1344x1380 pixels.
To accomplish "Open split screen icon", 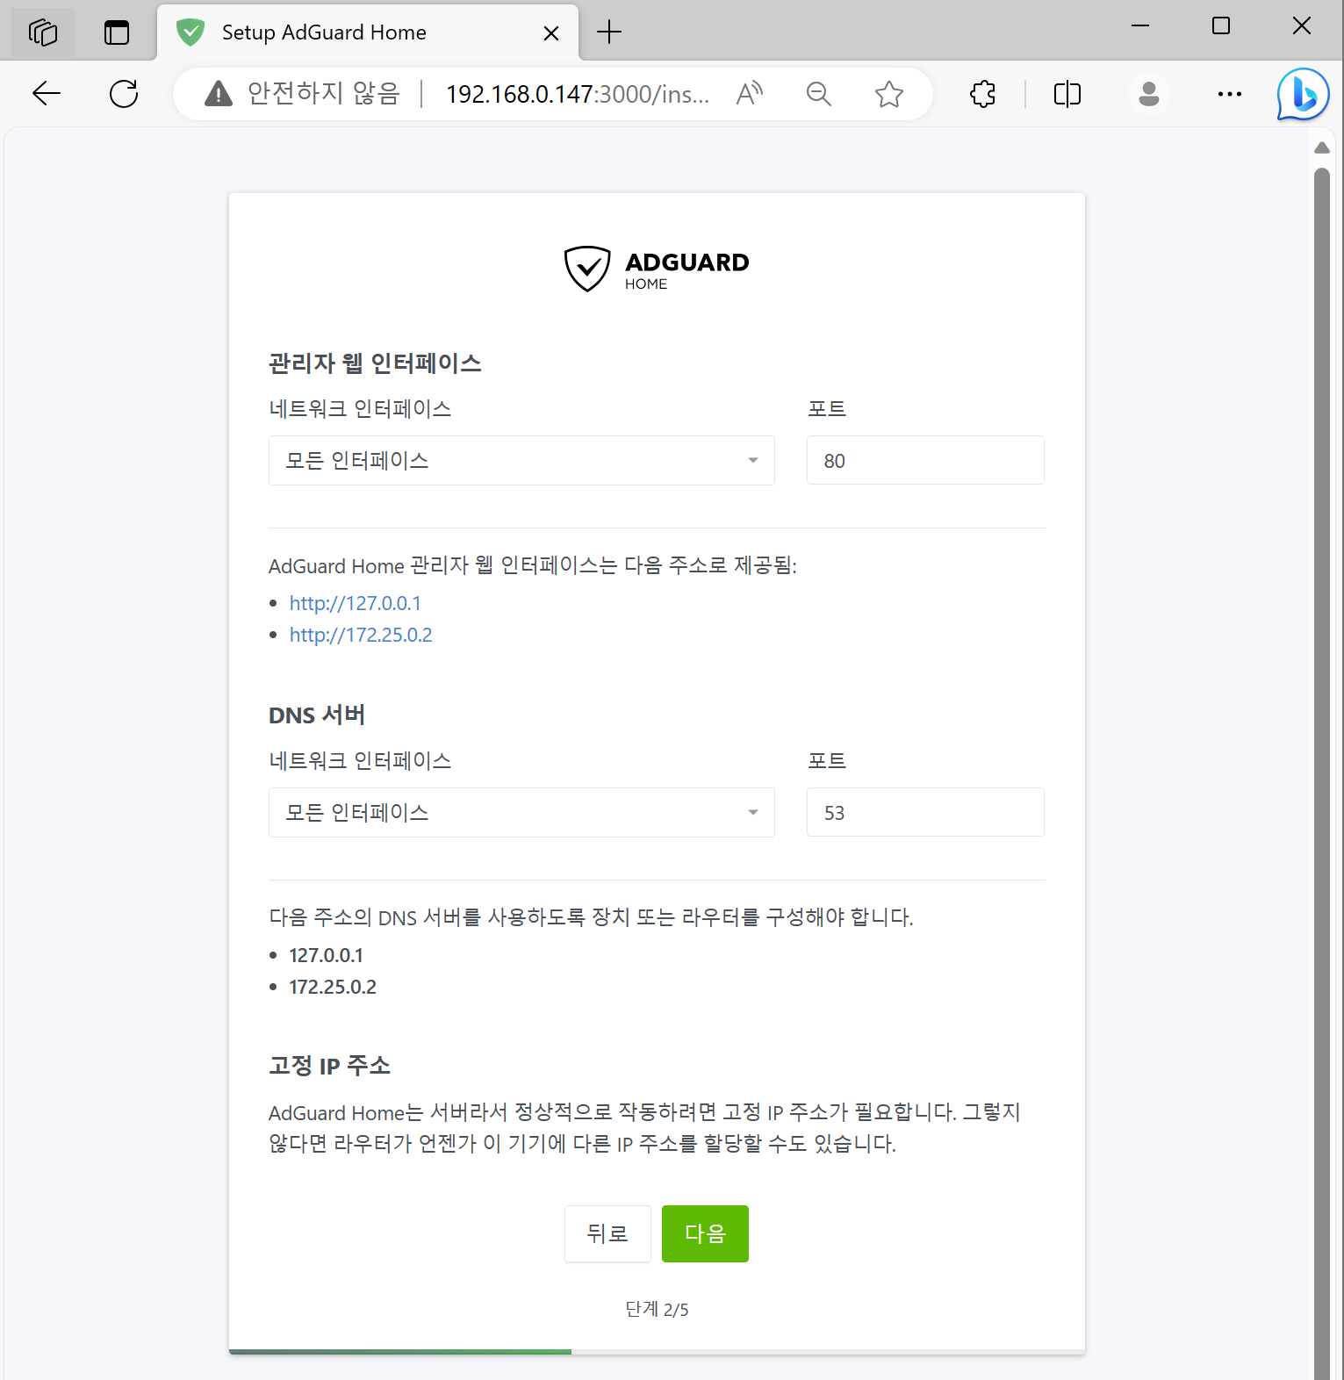I will pyautogui.click(x=1067, y=93).
